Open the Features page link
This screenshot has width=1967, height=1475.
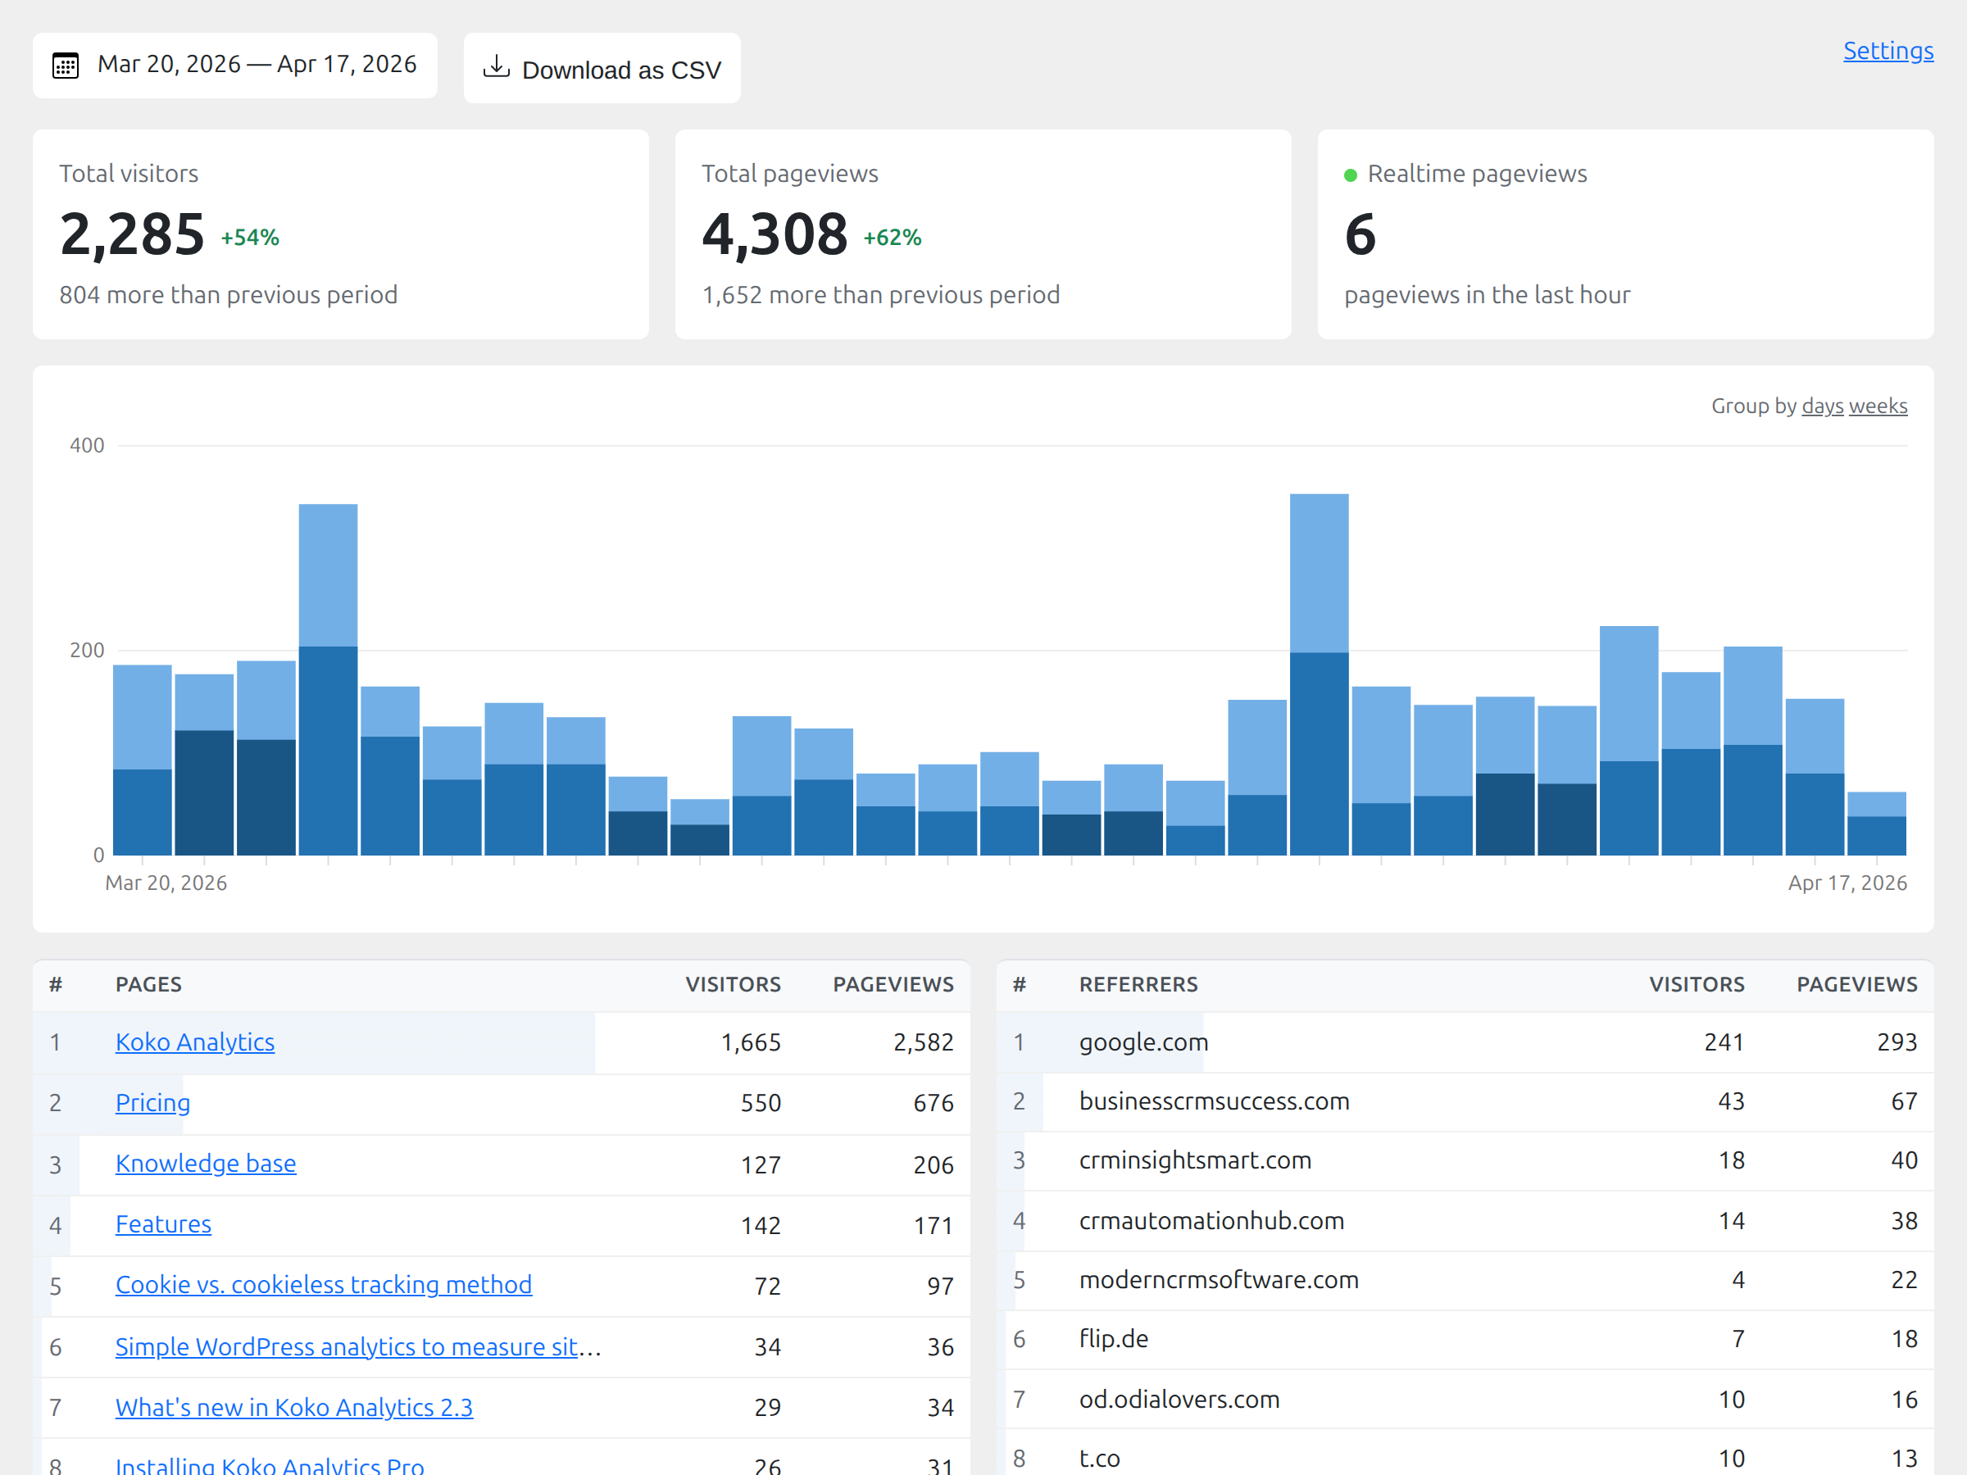(164, 1224)
